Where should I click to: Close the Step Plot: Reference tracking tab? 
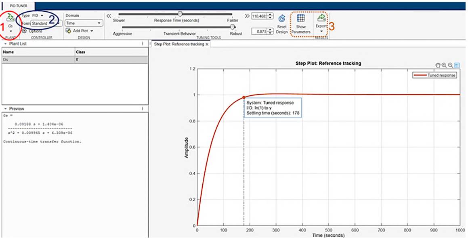coord(207,44)
